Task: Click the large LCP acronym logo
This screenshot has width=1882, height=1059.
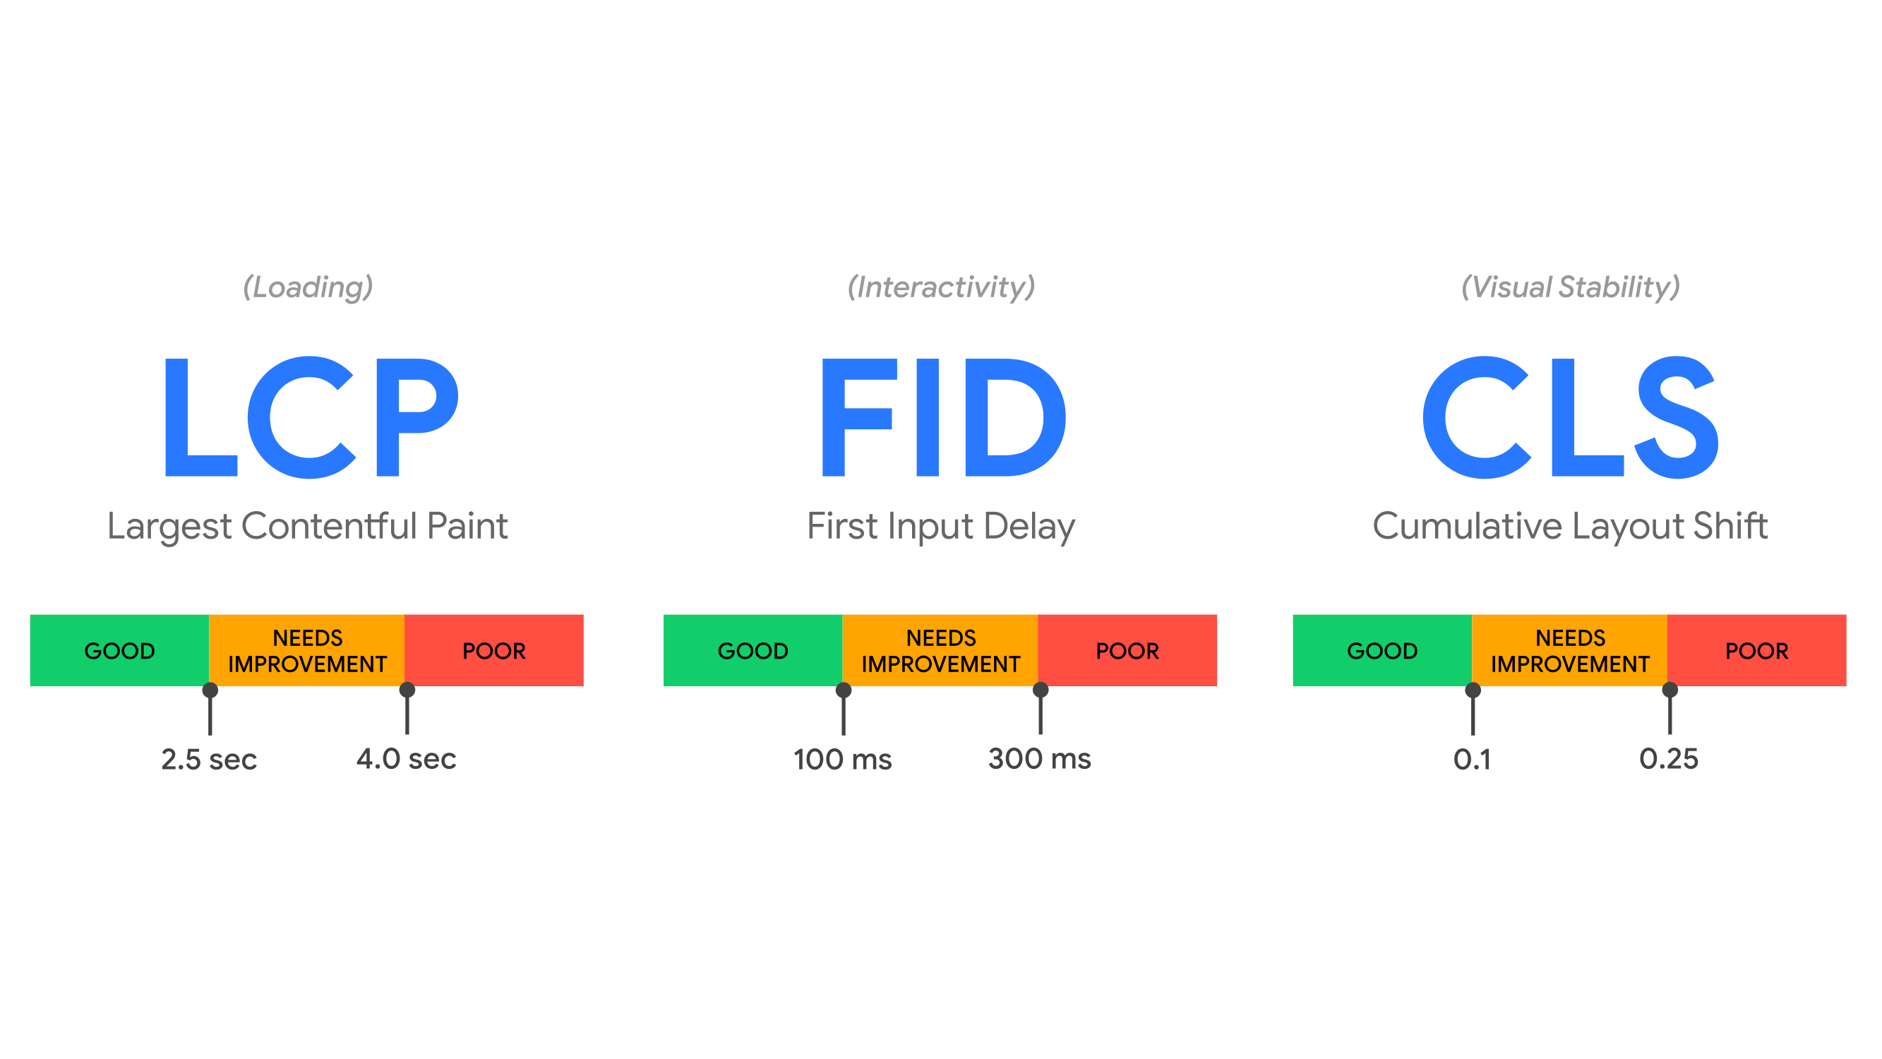Action: pyautogui.click(x=311, y=417)
